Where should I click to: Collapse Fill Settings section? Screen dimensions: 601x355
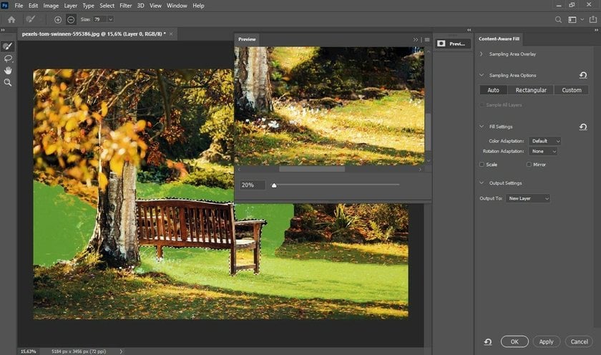click(482, 127)
